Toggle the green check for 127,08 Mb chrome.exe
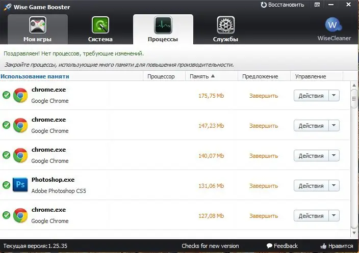This screenshot has width=359, height=253. (x=6, y=215)
